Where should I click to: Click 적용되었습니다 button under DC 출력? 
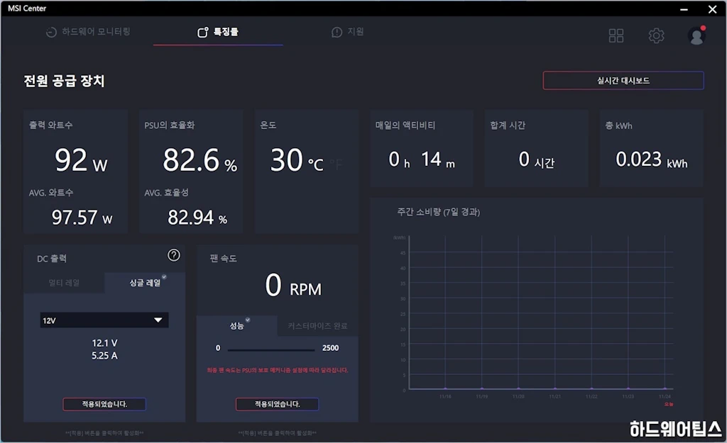point(104,404)
